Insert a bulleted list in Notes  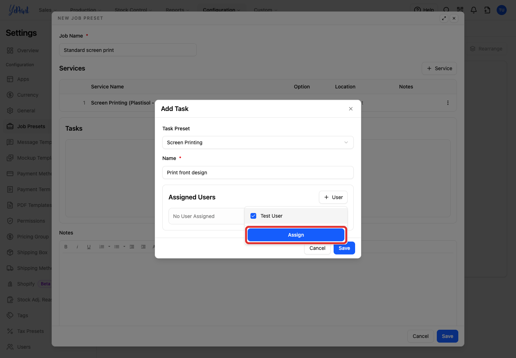pos(117,247)
